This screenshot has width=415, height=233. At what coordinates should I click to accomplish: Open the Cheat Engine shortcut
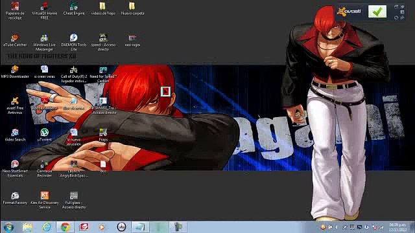(74, 8)
